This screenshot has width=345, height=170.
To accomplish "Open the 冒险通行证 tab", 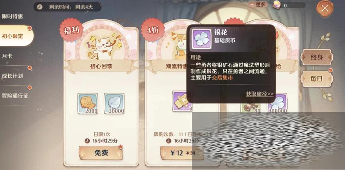I will pyautogui.click(x=15, y=96).
